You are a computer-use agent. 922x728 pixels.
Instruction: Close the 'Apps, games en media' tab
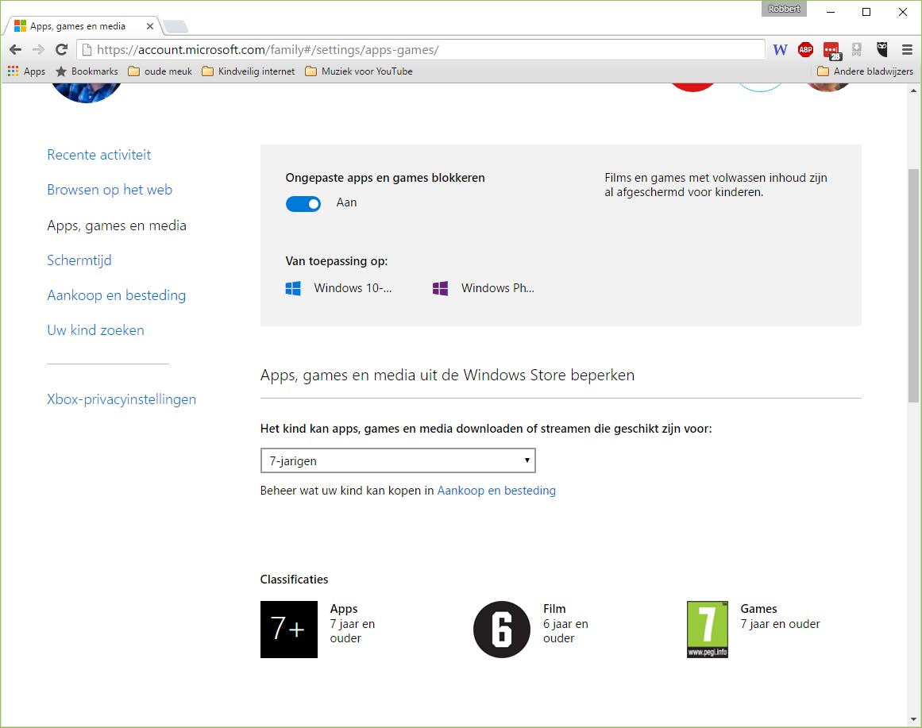coord(150,26)
